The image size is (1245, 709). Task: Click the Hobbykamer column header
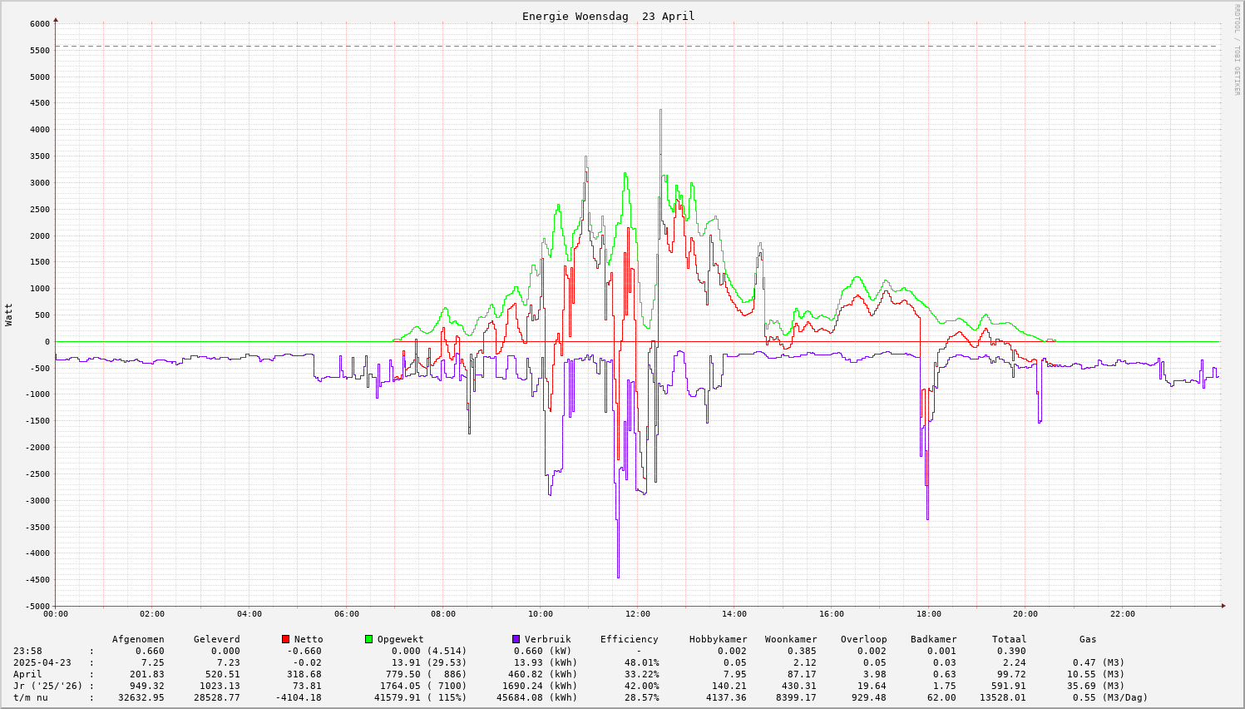[x=718, y=639]
